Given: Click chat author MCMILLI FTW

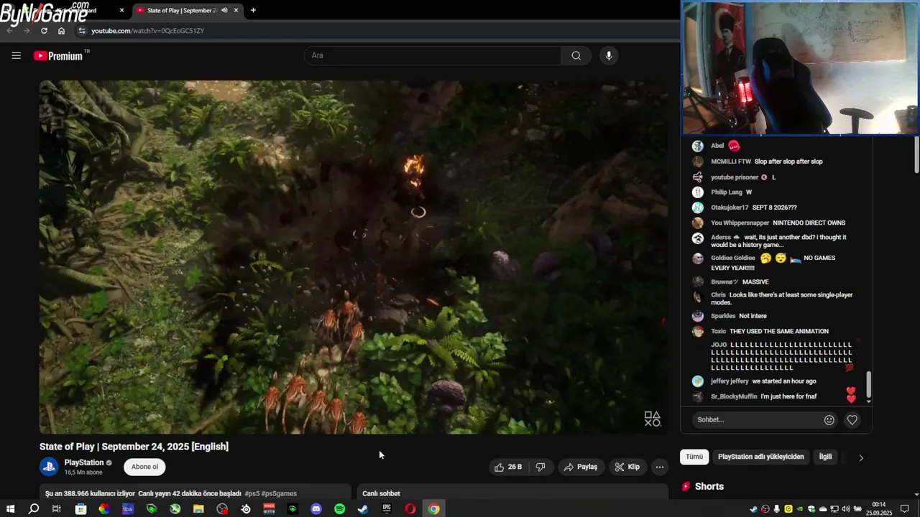Looking at the screenshot, I should click(731, 162).
